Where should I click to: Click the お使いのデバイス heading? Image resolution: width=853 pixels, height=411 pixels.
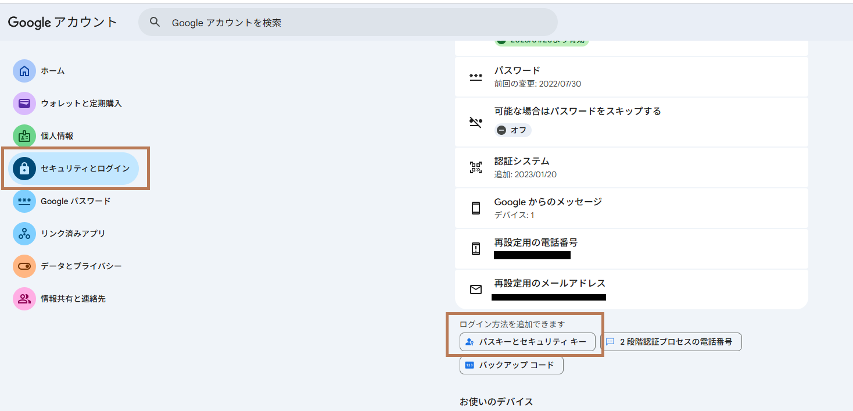click(496, 402)
